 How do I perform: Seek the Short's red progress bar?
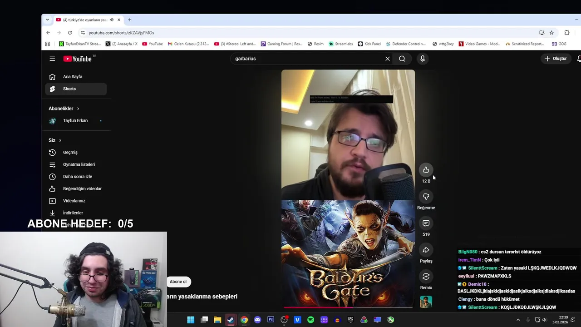pos(348,307)
